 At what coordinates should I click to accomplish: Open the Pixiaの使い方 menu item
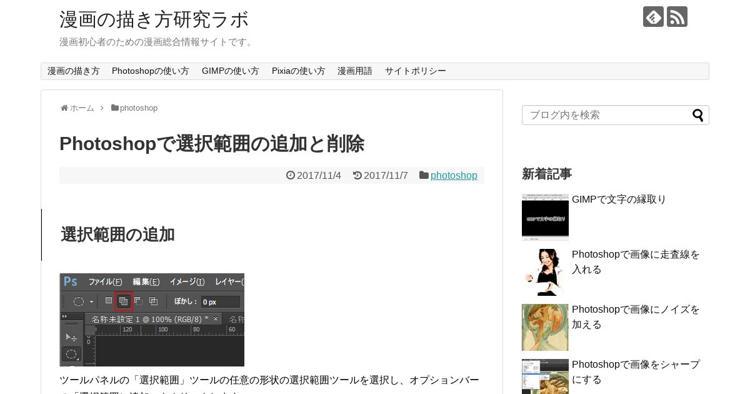pos(299,71)
